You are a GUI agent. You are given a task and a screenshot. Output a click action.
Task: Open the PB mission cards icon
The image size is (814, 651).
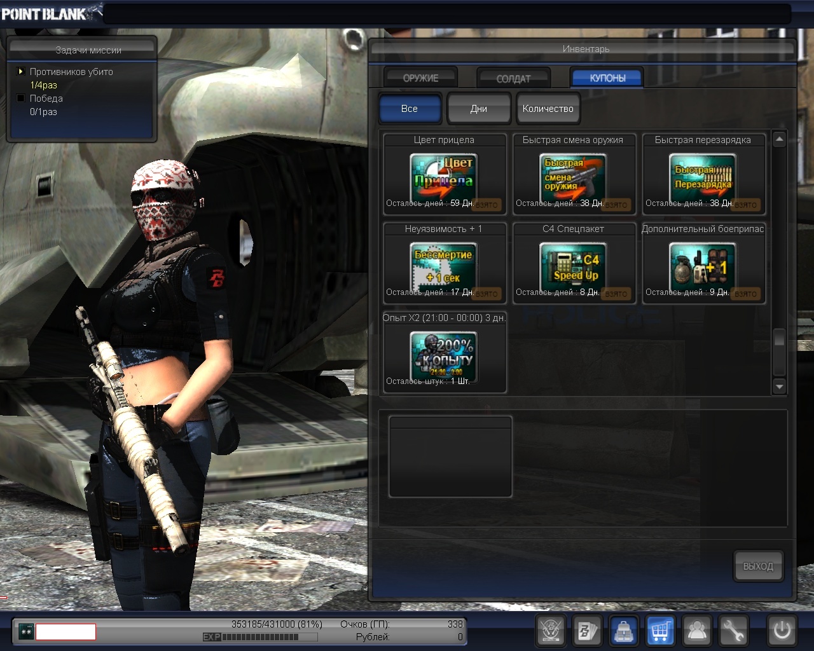(587, 631)
